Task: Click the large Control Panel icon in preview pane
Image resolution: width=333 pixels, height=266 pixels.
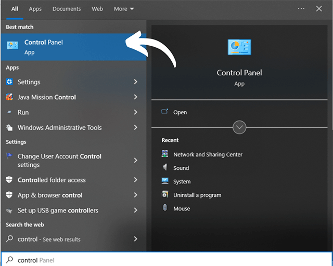Action: pos(239,47)
